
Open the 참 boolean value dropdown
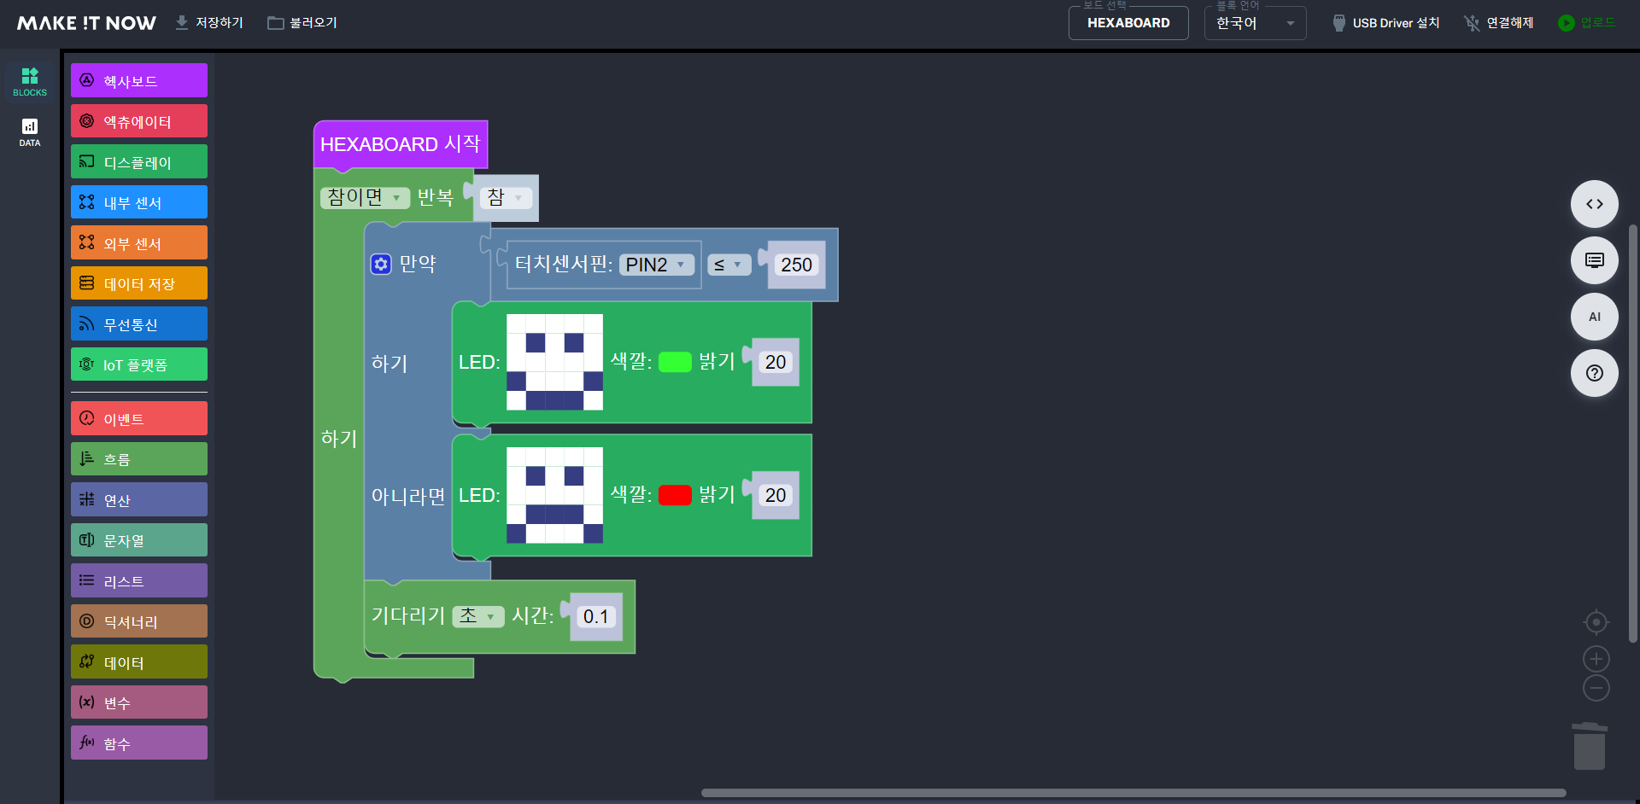[506, 198]
